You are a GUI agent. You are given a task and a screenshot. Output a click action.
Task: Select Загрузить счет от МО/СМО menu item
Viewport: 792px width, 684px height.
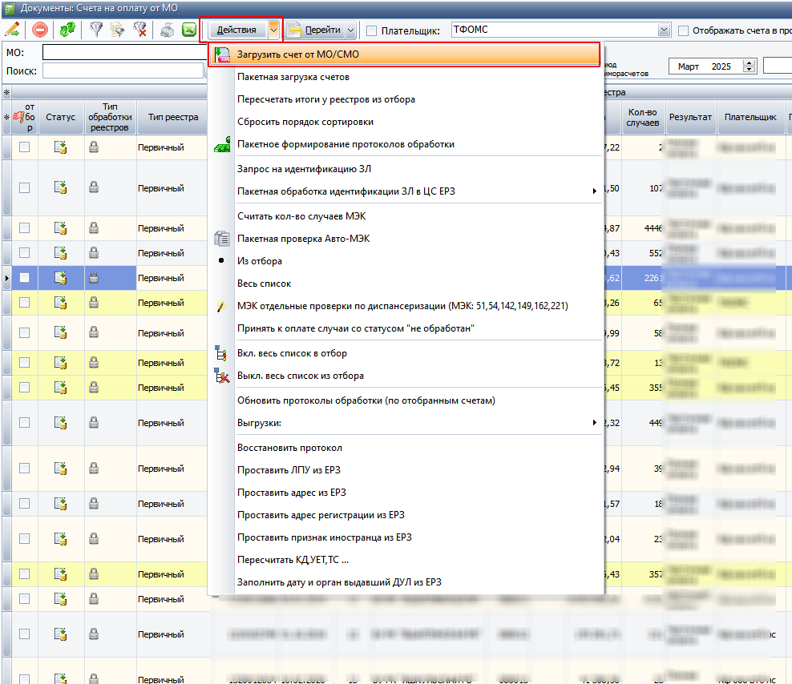(x=404, y=54)
